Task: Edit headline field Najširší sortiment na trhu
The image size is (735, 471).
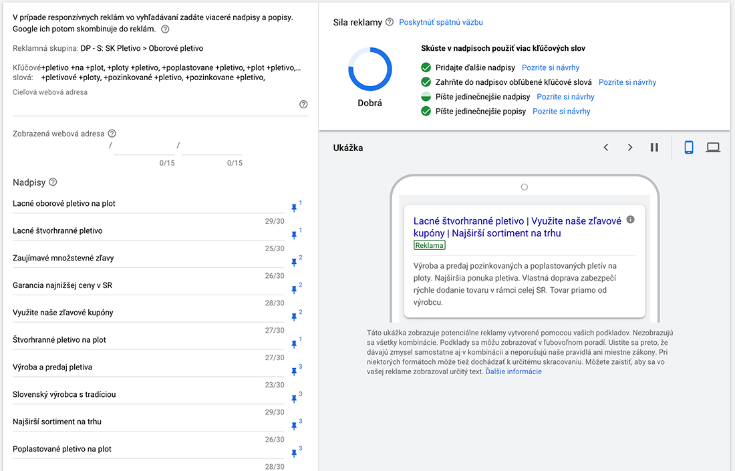Action: [x=148, y=422]
